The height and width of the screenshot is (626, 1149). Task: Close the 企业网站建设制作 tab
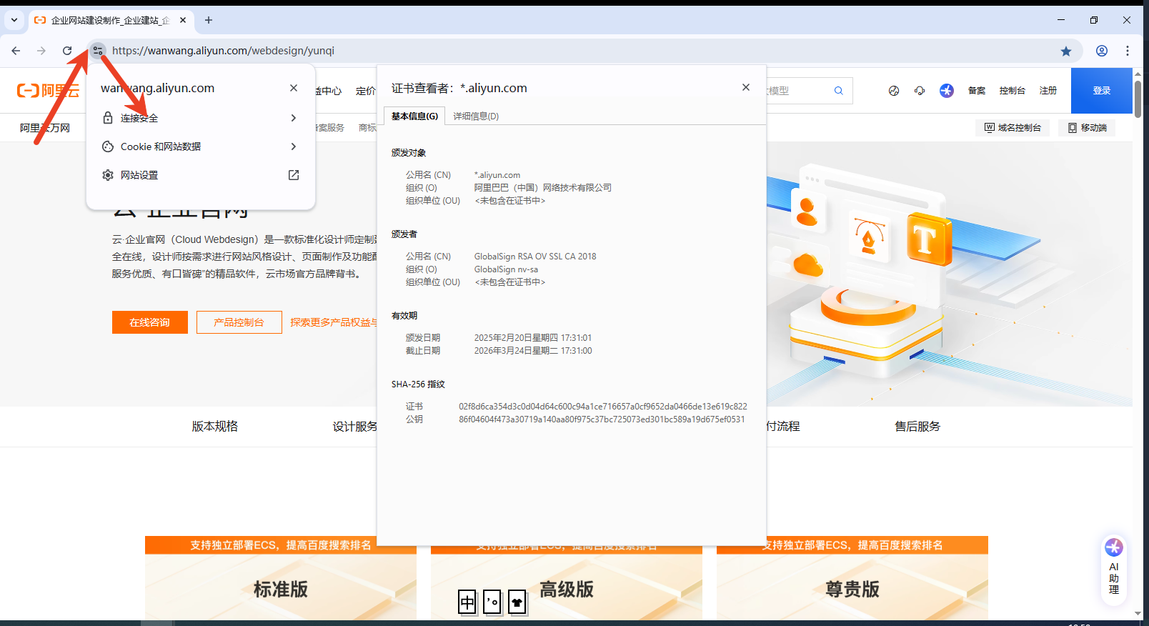pos(183,20)
